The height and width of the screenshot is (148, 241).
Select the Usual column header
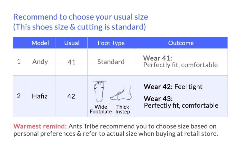tap(72, 43)
